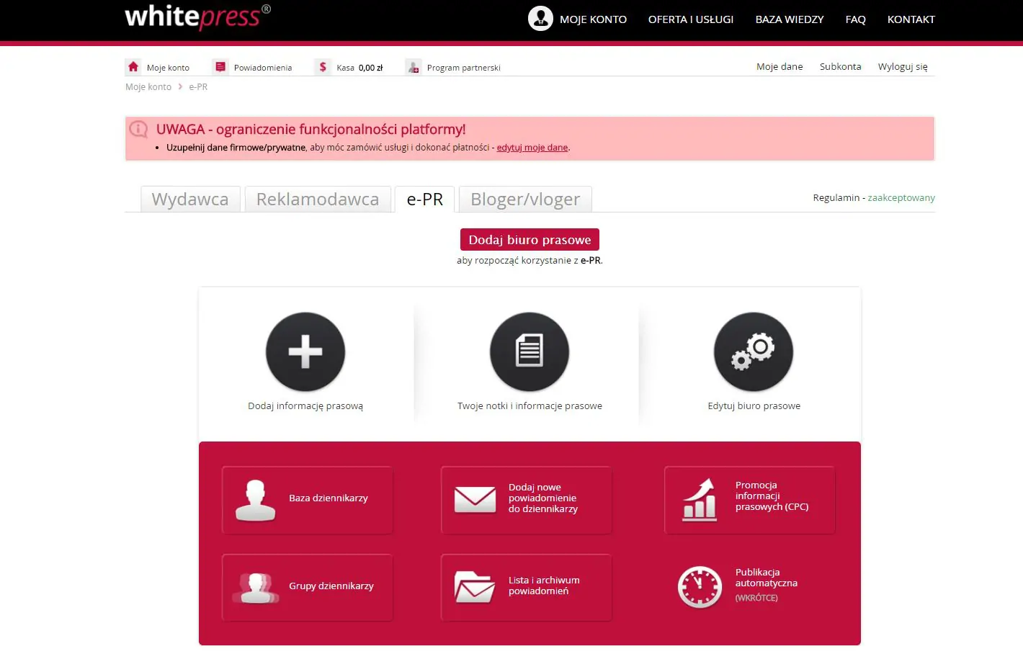Click the gears circle icon to edit press office
The height and width of the screenshot is (654, 1023).
click(754, 351)
